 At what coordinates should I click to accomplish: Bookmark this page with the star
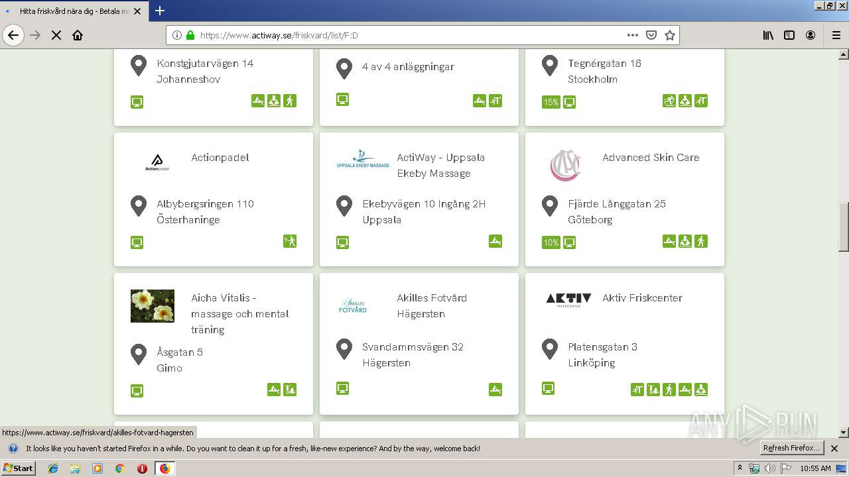[x=670, y=35]
